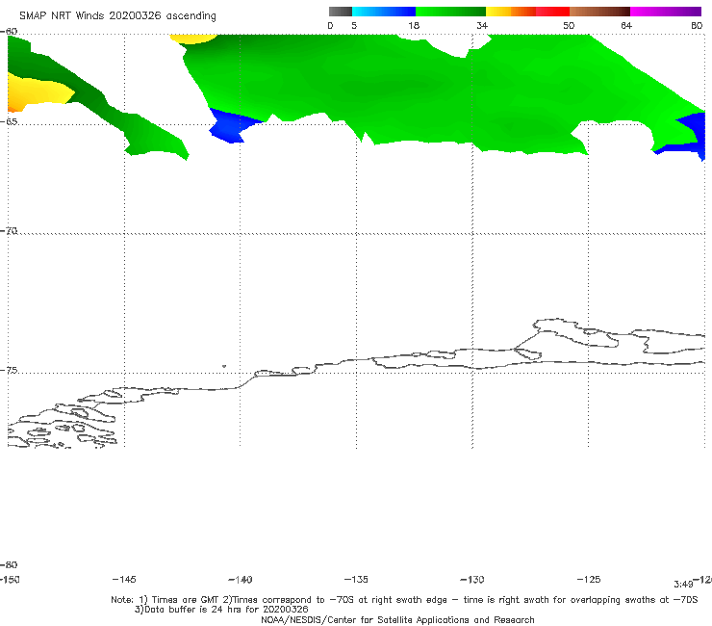
Task: Click the longitude label "-125"
Action: click(589, 580)
